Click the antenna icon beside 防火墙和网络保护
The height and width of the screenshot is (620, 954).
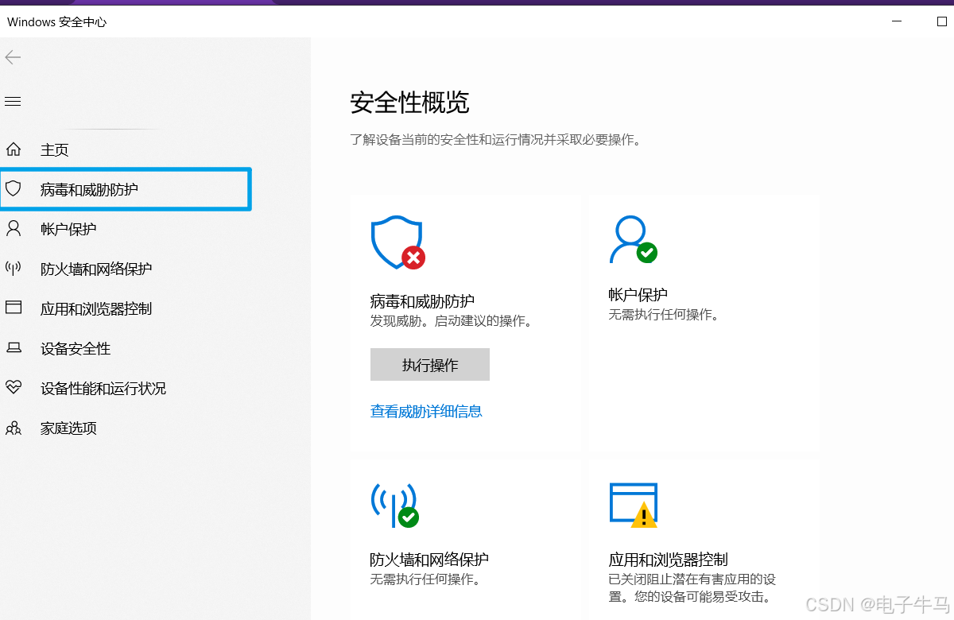click(14, 268)
